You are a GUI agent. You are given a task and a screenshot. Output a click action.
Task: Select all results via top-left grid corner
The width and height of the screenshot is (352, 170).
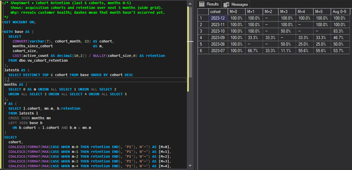point(203,12)
